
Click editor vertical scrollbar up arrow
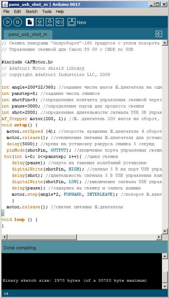[x=165, y=43]
